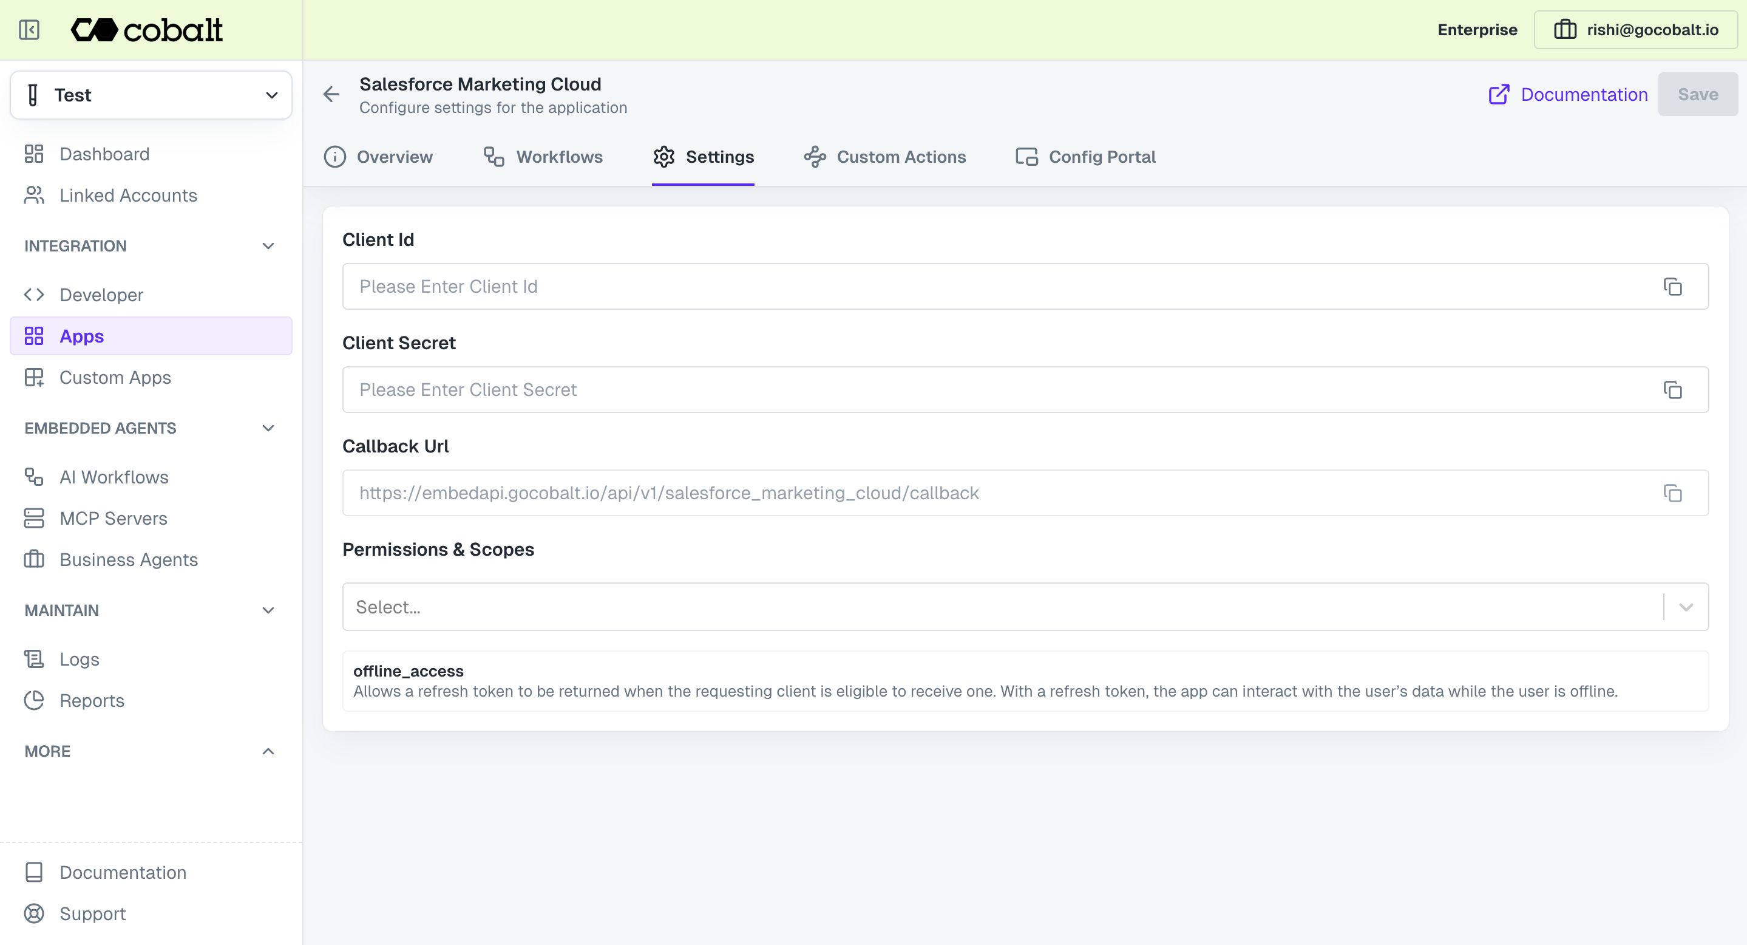The image size is (1747, 945).
Task: Copy the Client Id field value
Action: pos(1672,286)
